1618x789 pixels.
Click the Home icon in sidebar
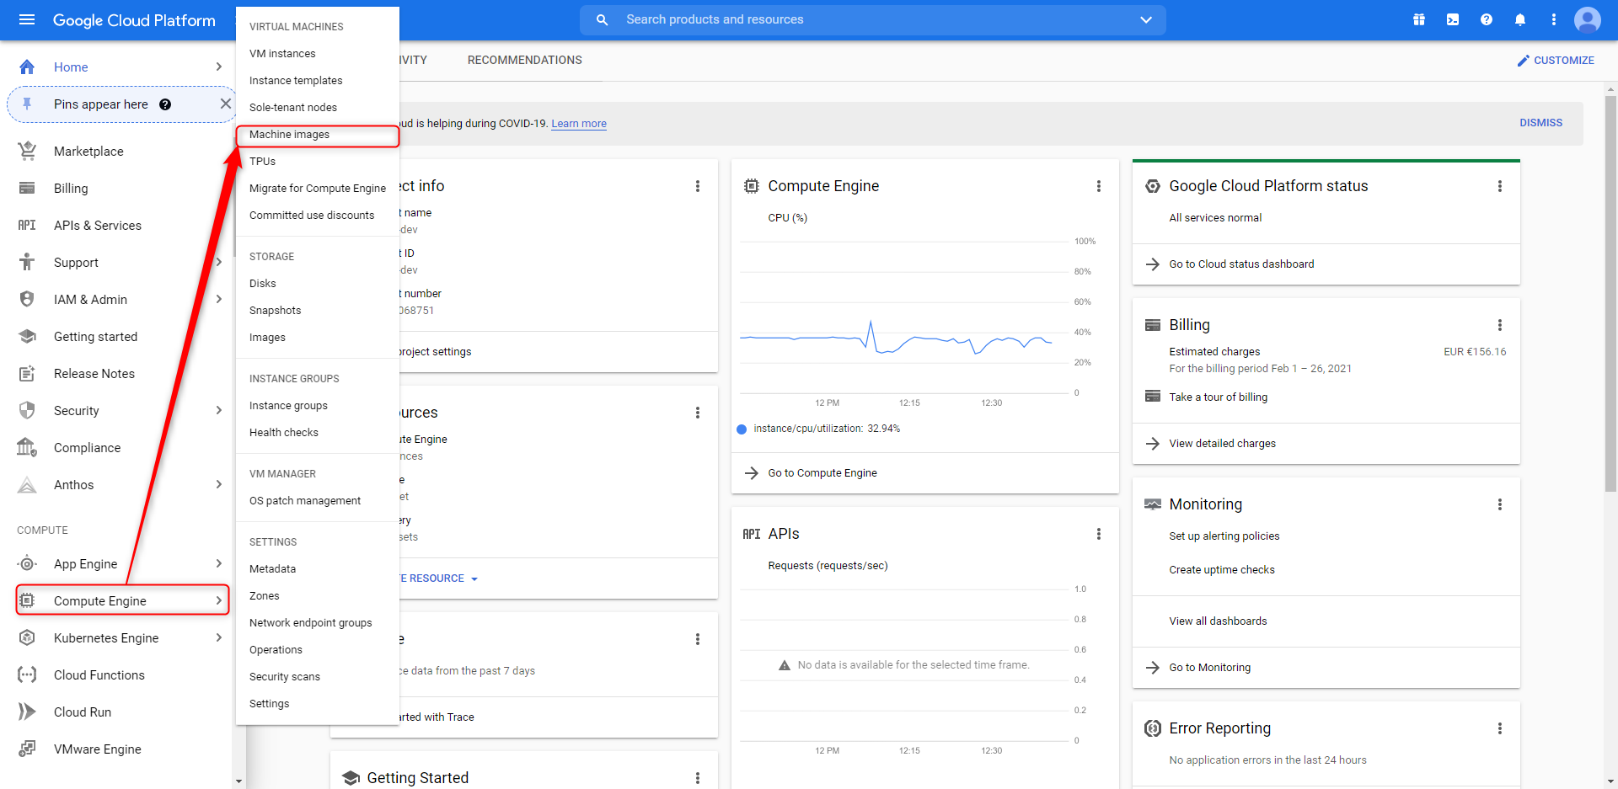[x=27, y=67]
